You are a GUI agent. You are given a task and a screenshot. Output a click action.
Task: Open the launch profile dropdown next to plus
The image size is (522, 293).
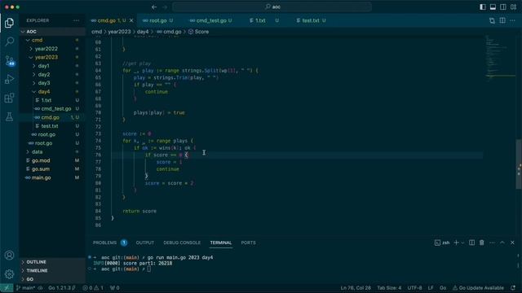462,243
